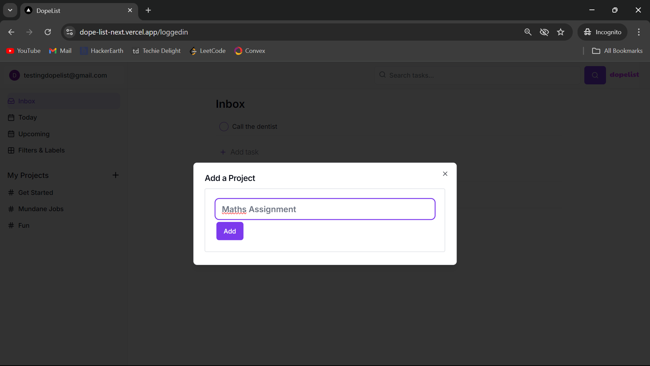Open the Get Started project
This screenshot has width=650, height=366.
tap(36, 192)
